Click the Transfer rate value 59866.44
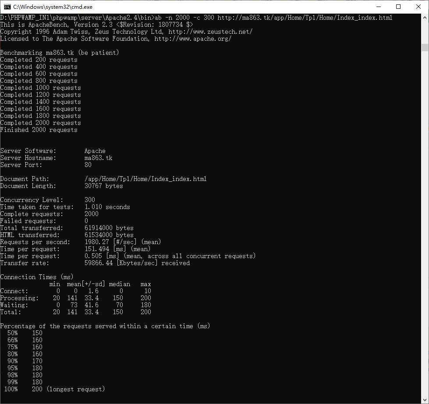 pyautogui.click(x=98, y=263)
